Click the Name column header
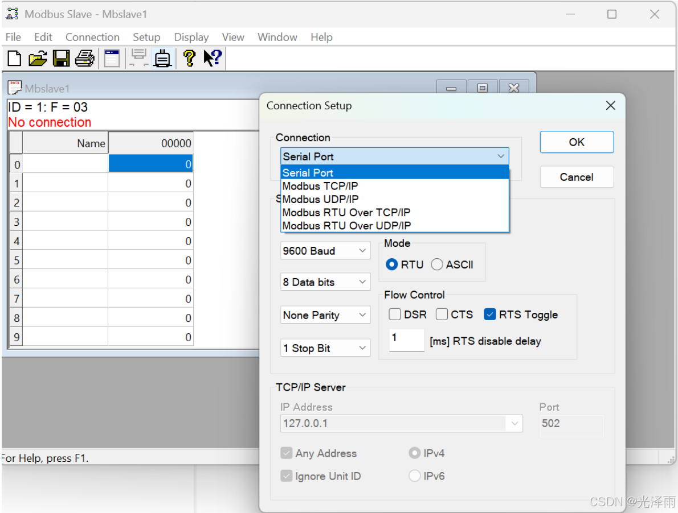Viewport: 678px width, 513px height. [x=66, y=143]
